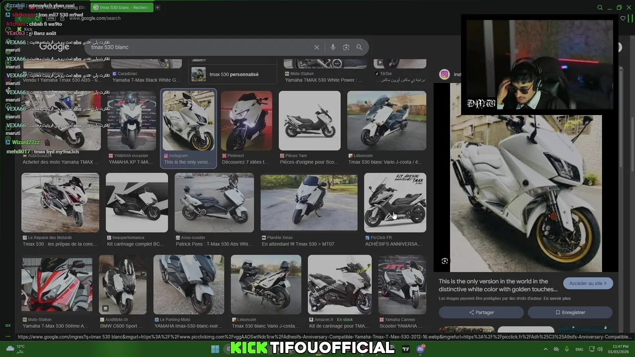Open Google Lens image search icon
Screen dimensions: 635x357
[x=346, y=47]
